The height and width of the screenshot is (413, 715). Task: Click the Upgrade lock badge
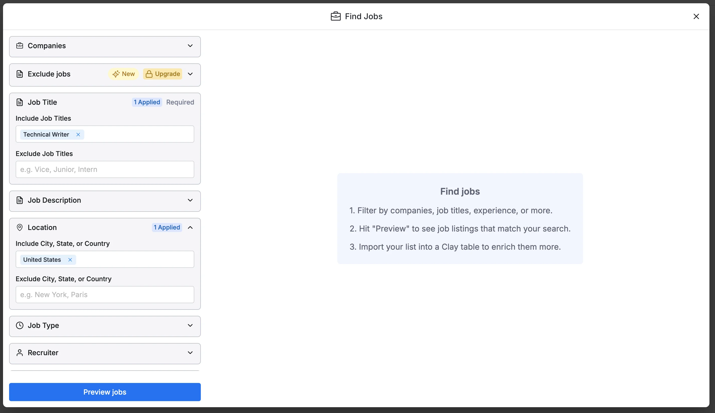click(163, 74)
